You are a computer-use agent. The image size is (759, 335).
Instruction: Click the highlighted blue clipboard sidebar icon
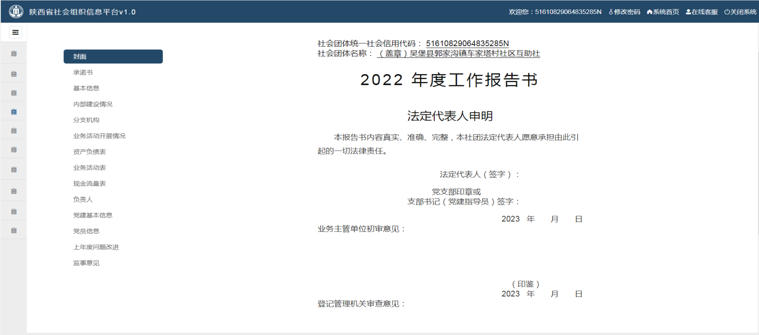(x=14, y=112)
